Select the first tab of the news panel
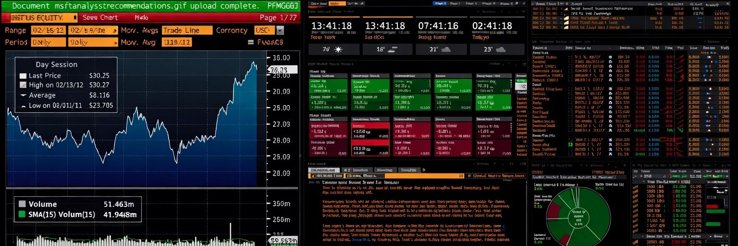The image size is (738, 246). click(324, 170)
